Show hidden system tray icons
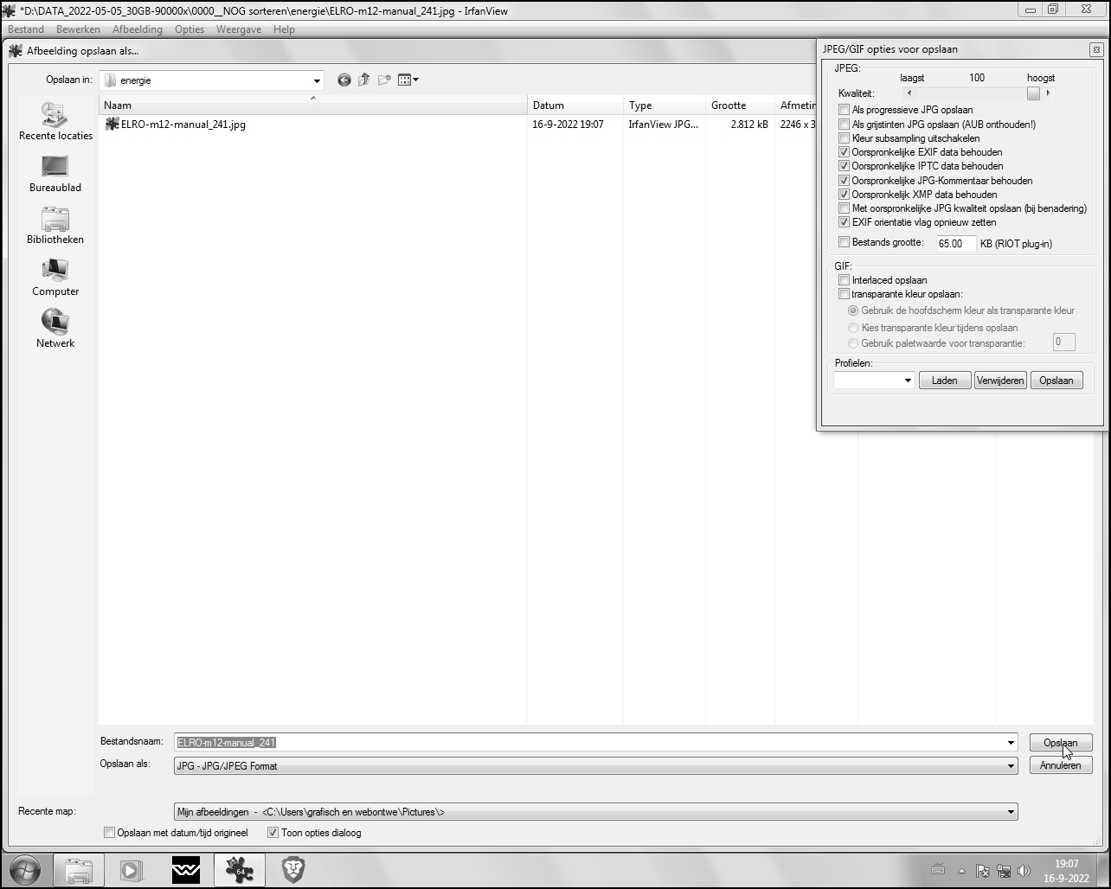 (961, 871)
